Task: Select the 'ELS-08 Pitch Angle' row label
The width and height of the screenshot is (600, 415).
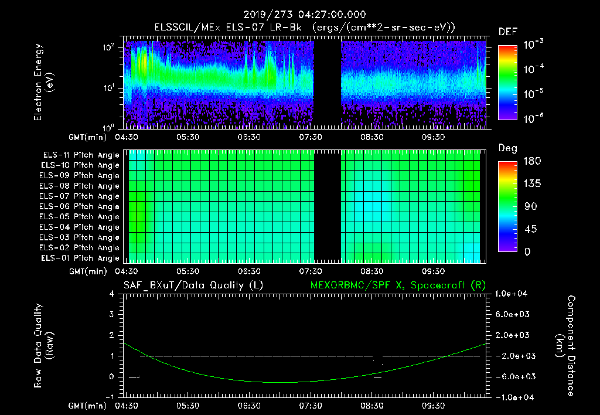Action: tap(79, 186)
